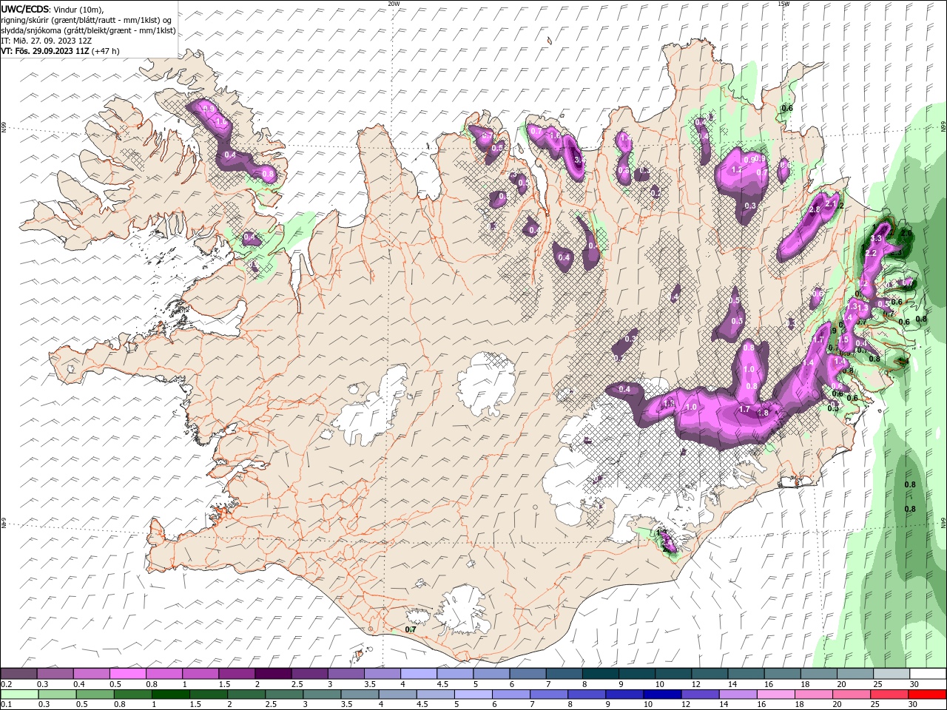Click the '3.5' label under bottom rain scale
This screenshot has width=947, height=710.
tap(346, 705)
